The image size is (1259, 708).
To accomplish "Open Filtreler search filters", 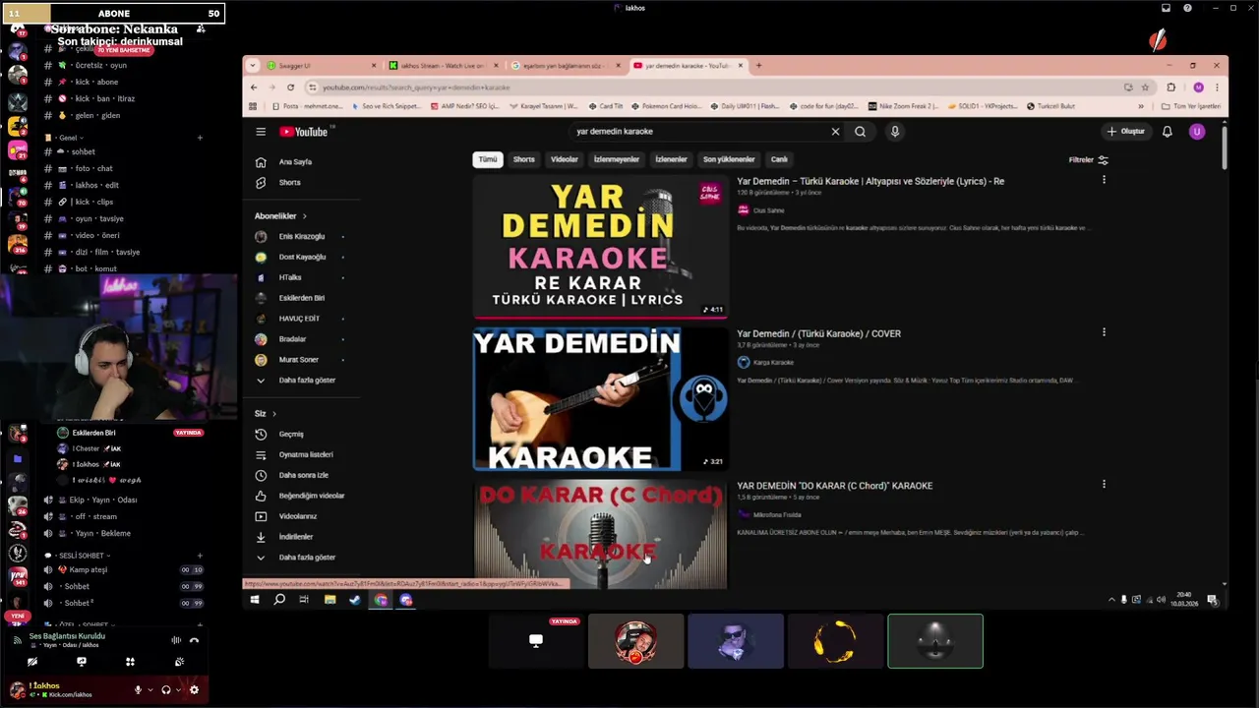I will tap(1089, 159).
